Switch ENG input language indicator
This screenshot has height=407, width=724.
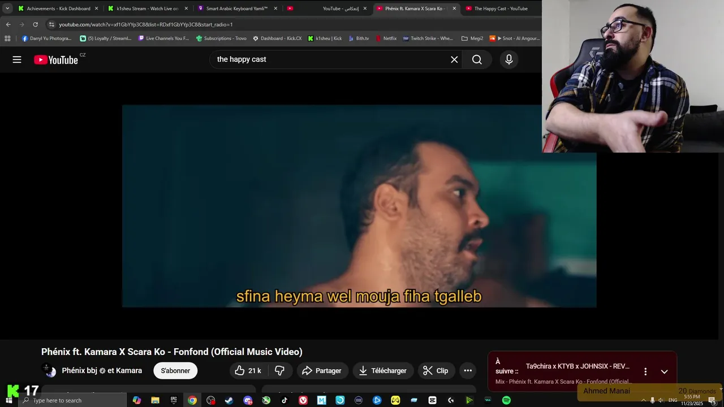tap(673, 400)
